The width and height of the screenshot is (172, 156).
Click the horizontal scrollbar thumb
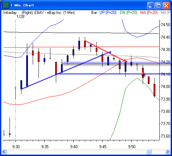(x=149, y=152)
